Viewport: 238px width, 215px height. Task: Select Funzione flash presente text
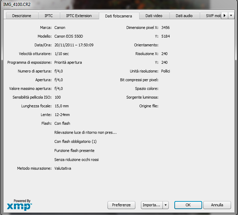pos(74,151)
